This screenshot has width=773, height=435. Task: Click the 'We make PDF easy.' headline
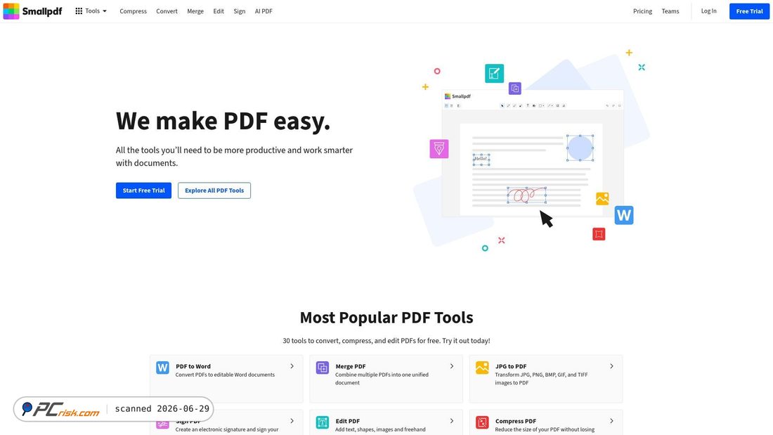click(223, 121)
